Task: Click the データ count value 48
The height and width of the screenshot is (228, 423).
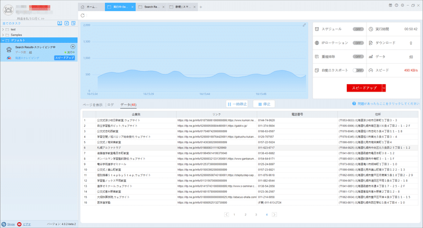Action: point(411,57)
